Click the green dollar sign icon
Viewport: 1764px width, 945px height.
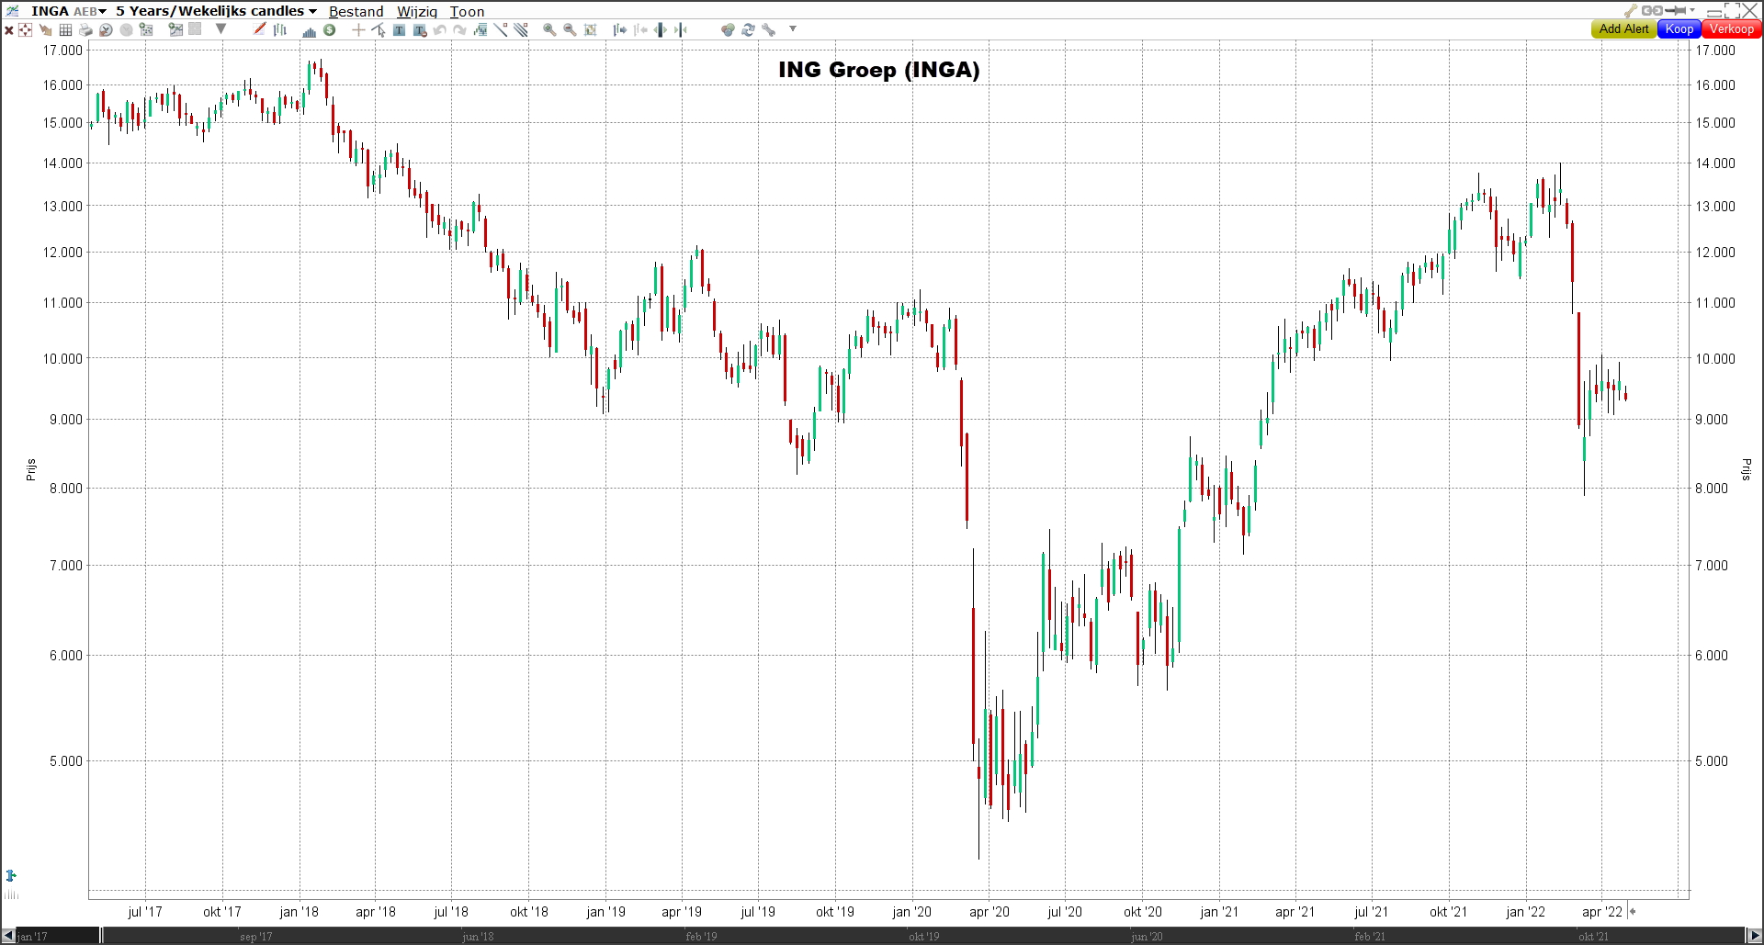(x=329, y=29)
